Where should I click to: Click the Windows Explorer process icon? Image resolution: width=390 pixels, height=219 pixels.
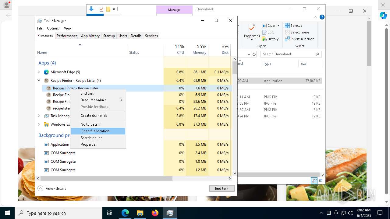(x=46, y=124)
